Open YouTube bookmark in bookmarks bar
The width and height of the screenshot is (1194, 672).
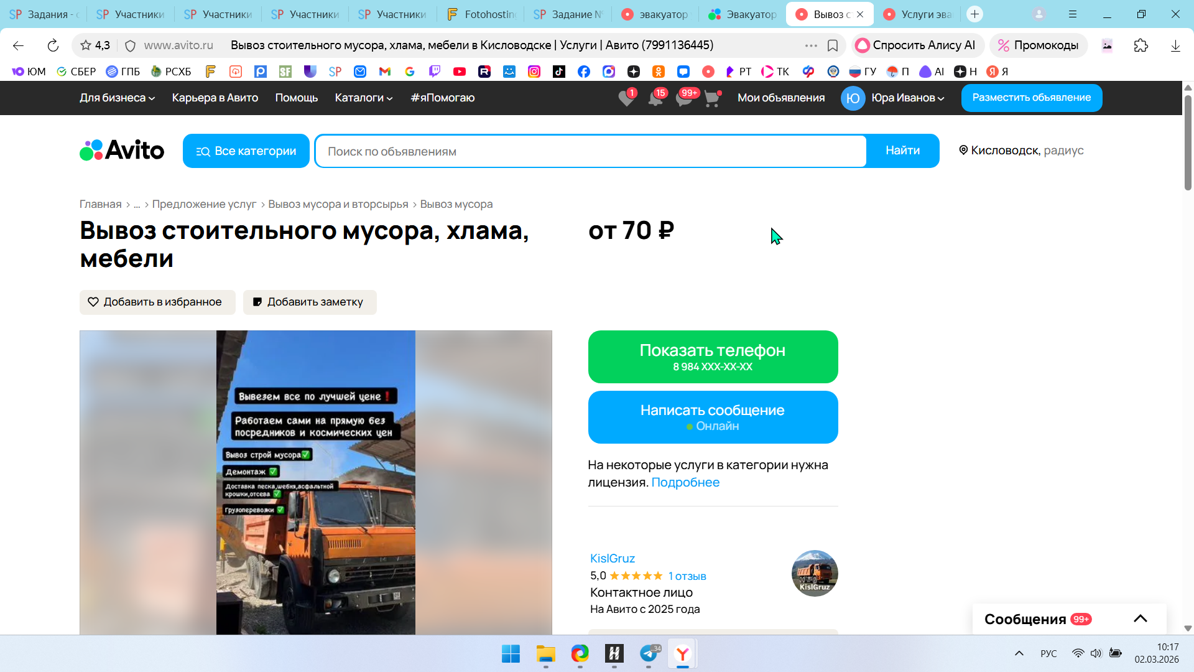[460, 72]
